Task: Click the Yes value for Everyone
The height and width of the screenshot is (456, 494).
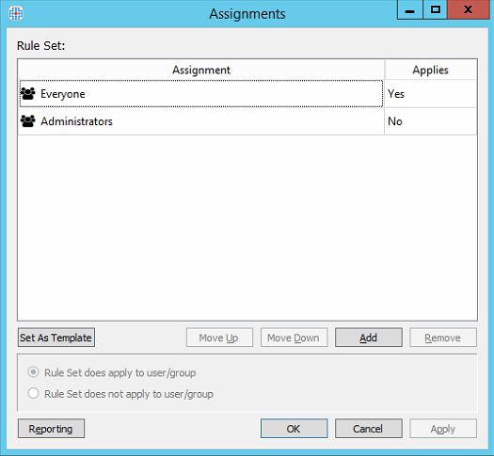Action: pyautogui.click(x=396, y=94)
